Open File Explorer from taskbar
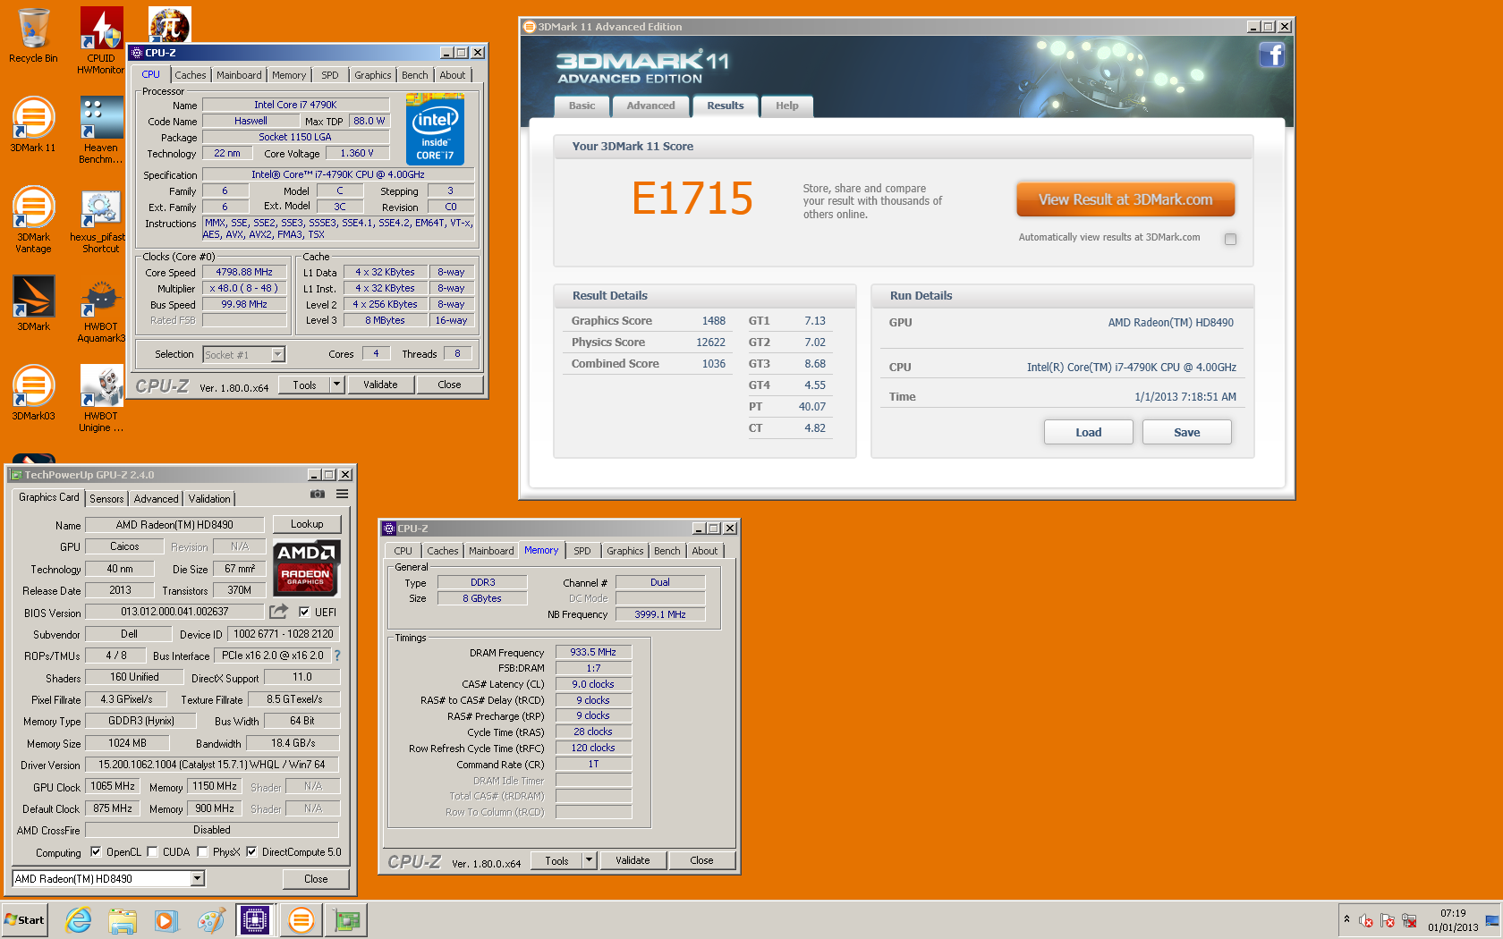This screenshot has width=1503, height=939. [123, 919]
